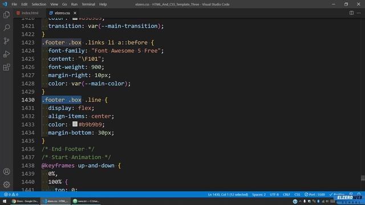365x205 pixels.
Task: Click the volume tray icon
Action: point(327,201)
